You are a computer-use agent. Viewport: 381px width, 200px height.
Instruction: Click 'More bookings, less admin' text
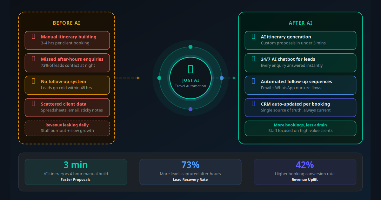point(300,125)
